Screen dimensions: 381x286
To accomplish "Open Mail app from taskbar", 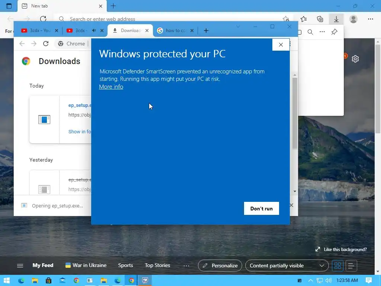I will (x=63, y=280).
